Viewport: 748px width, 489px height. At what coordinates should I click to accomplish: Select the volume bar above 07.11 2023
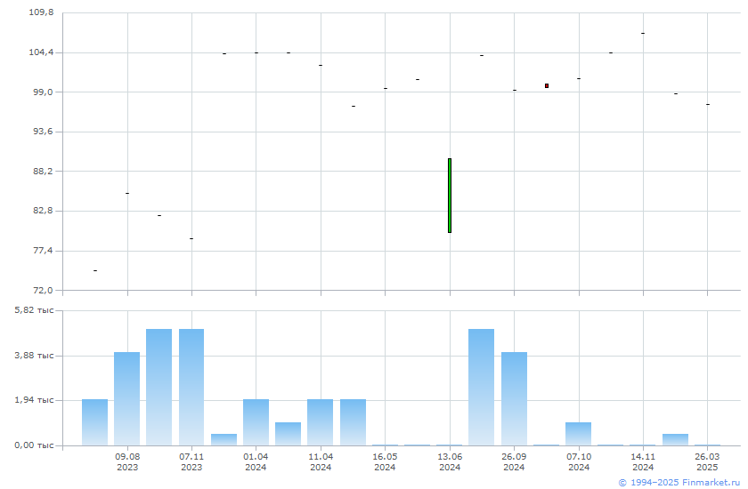pos(191,387)
